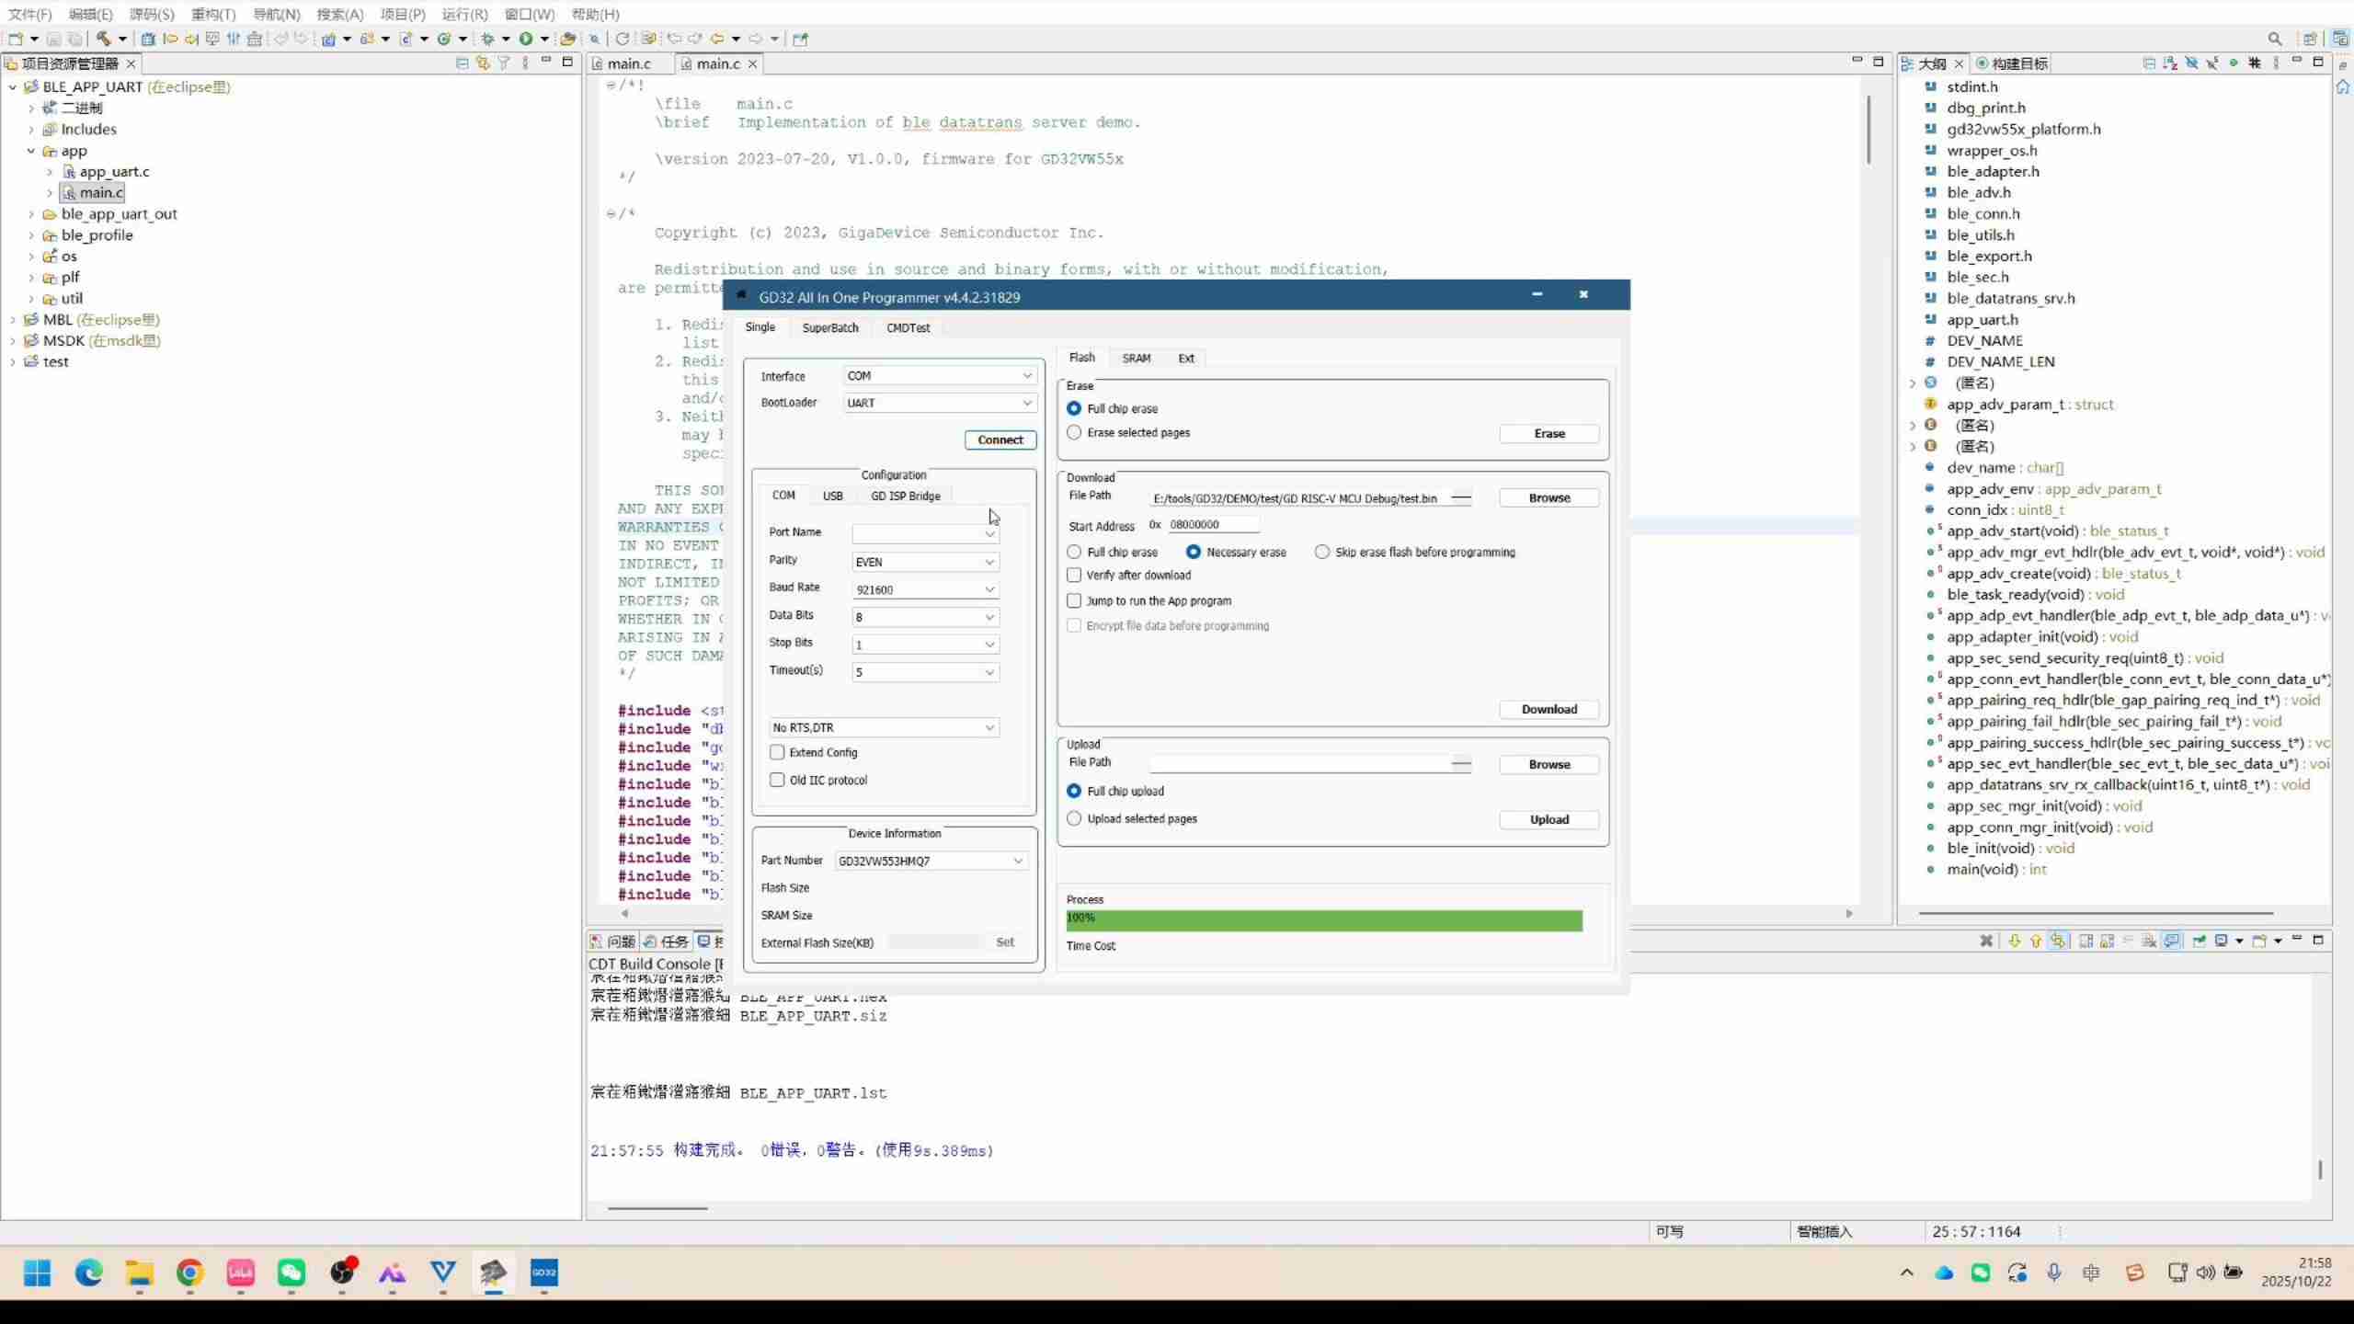Open the 项目(P) menu
This screenshot has height=1324, width=2354.
403,14
